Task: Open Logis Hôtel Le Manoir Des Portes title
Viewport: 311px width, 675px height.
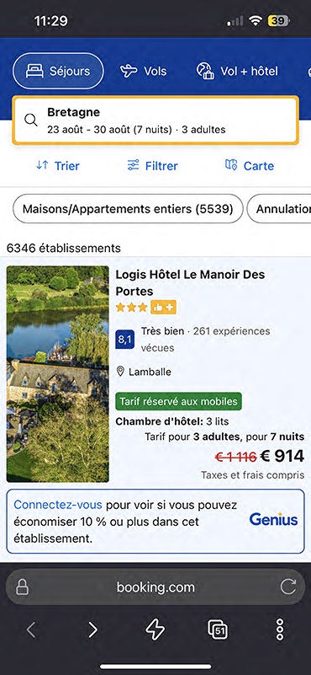Action: click(x=190, y=283)
